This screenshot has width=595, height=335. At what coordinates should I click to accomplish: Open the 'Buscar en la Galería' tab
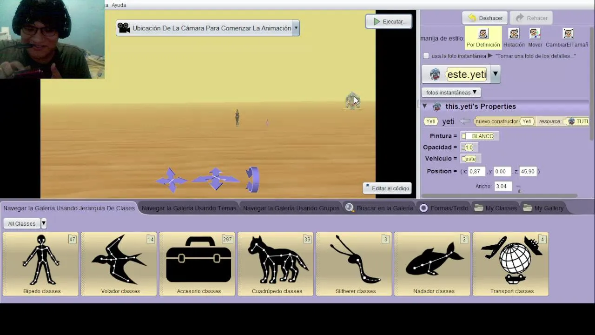[x=379, y=208]
